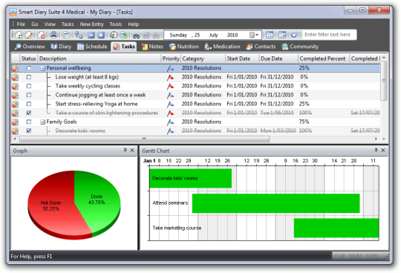Switch to the Schedule tab
Viewport: 401px width, 273px height.
92,47
